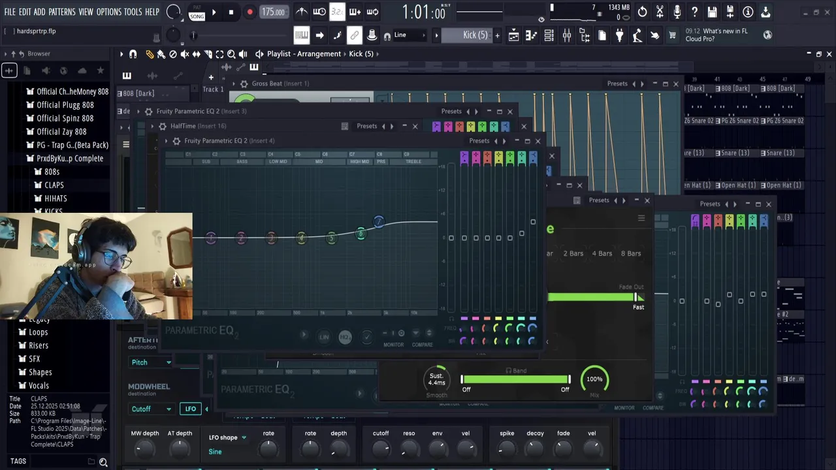The image size is (836, 470).
Task: Toggle Playlist snap magnet icon
Action: [133, 54]
